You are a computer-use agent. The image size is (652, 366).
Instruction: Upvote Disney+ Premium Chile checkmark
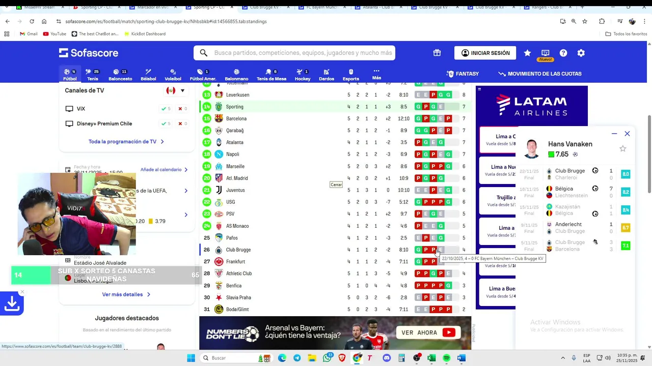click(x=166, y=124)
